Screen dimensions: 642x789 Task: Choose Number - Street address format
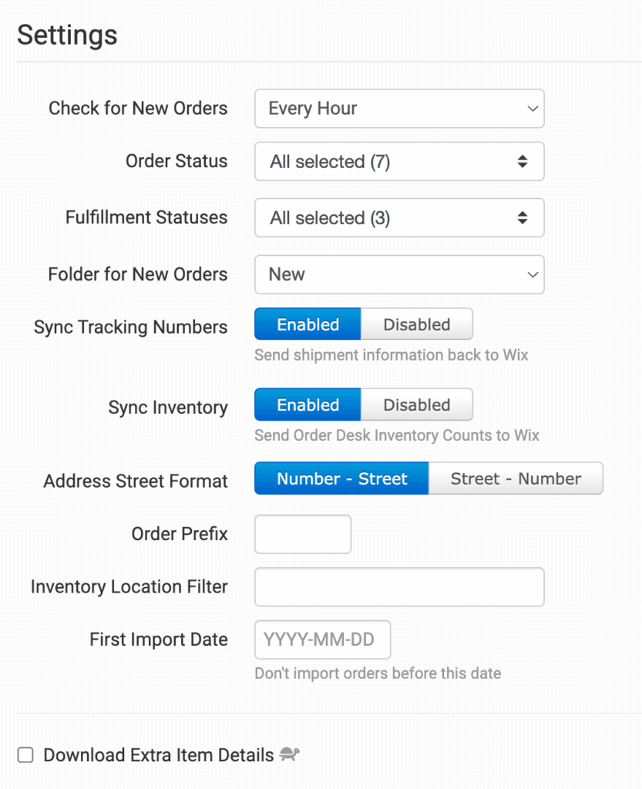341,479
